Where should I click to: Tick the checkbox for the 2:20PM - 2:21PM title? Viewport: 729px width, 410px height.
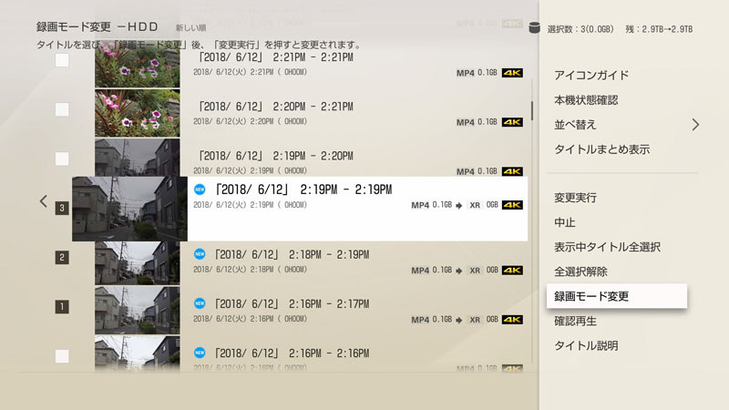click(62, 109)
